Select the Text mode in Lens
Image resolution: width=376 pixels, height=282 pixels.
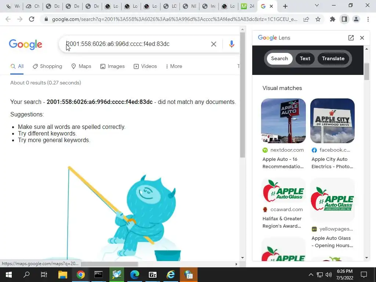tap(305, 58)
